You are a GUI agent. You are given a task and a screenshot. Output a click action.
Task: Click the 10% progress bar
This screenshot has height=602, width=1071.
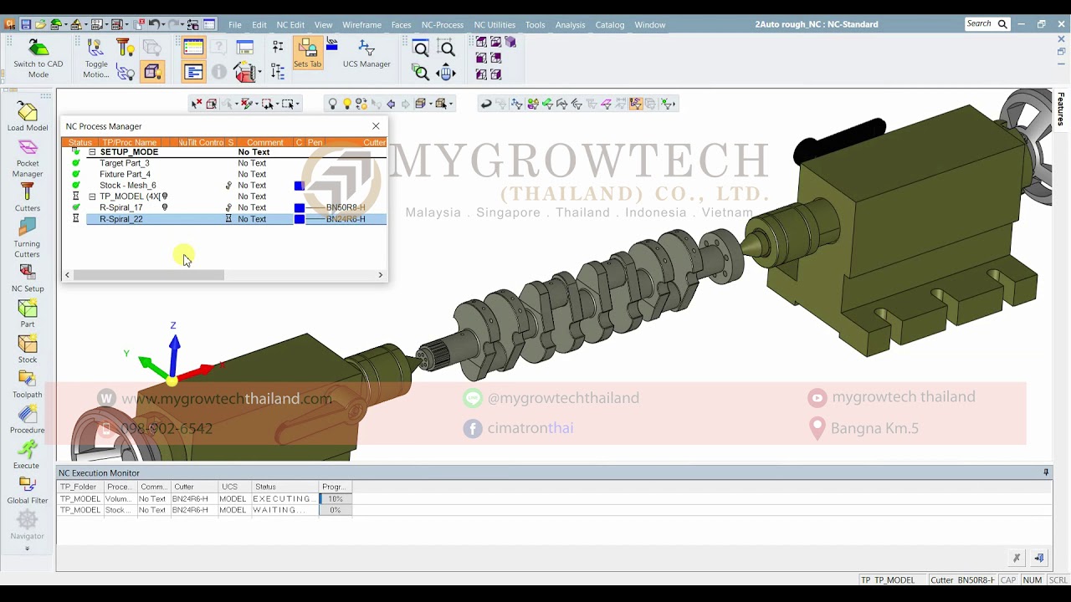click(336, 498)
